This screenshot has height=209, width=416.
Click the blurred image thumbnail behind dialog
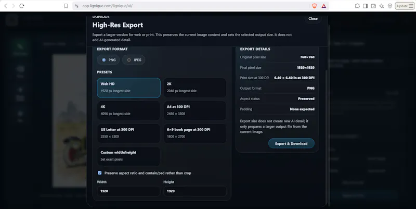pos(70,121)
